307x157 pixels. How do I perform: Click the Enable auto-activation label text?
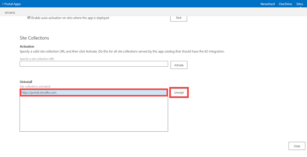[x=70, y=18]
